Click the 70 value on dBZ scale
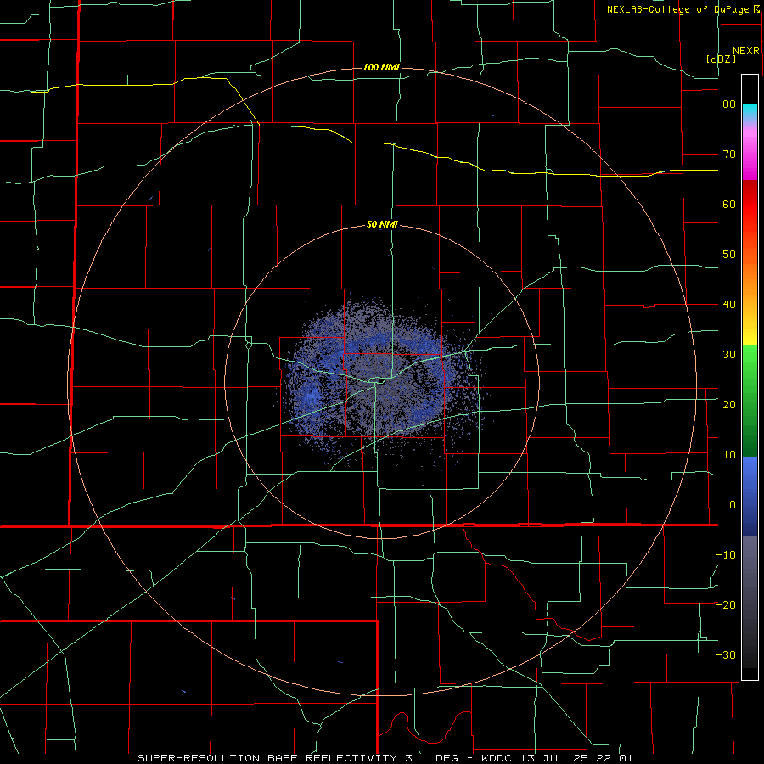The width and height of the screenshot is (764, 764). tap(729, 154)
